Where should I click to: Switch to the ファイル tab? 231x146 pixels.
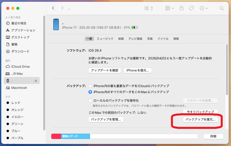pyautogui.click(x=163, y=39)
